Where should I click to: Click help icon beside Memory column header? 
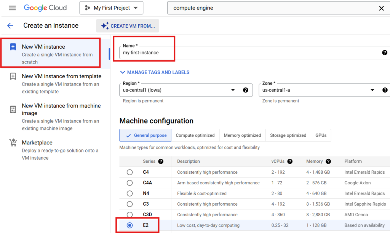(x=328, y=161)
